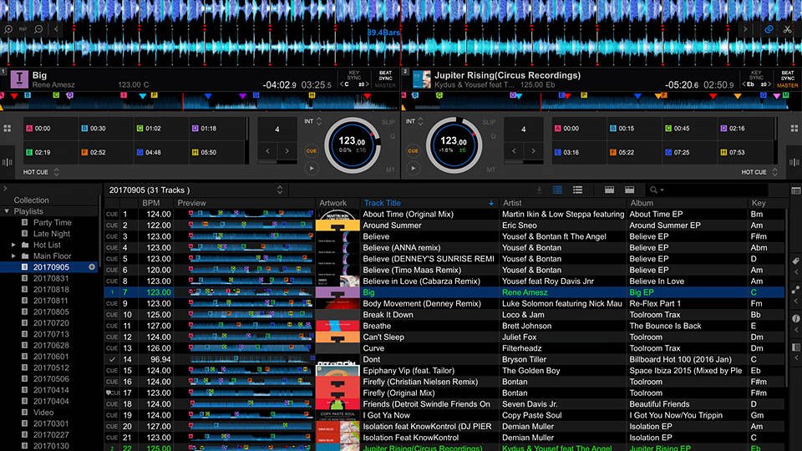Click the deck 1 play/pause button
This screenshot has width=802, height=451.
point(312,168)
